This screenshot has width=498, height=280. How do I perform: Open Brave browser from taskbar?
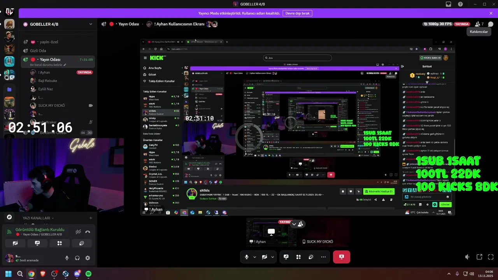43,274
